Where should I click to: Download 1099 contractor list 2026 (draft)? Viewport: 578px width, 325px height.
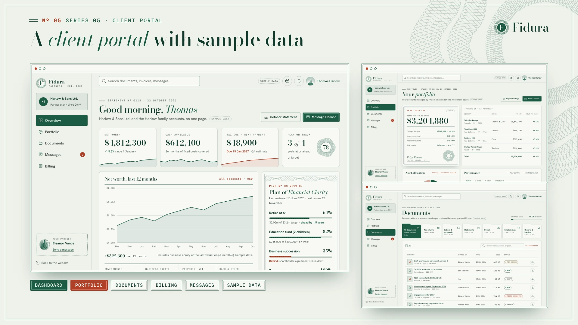533,279
